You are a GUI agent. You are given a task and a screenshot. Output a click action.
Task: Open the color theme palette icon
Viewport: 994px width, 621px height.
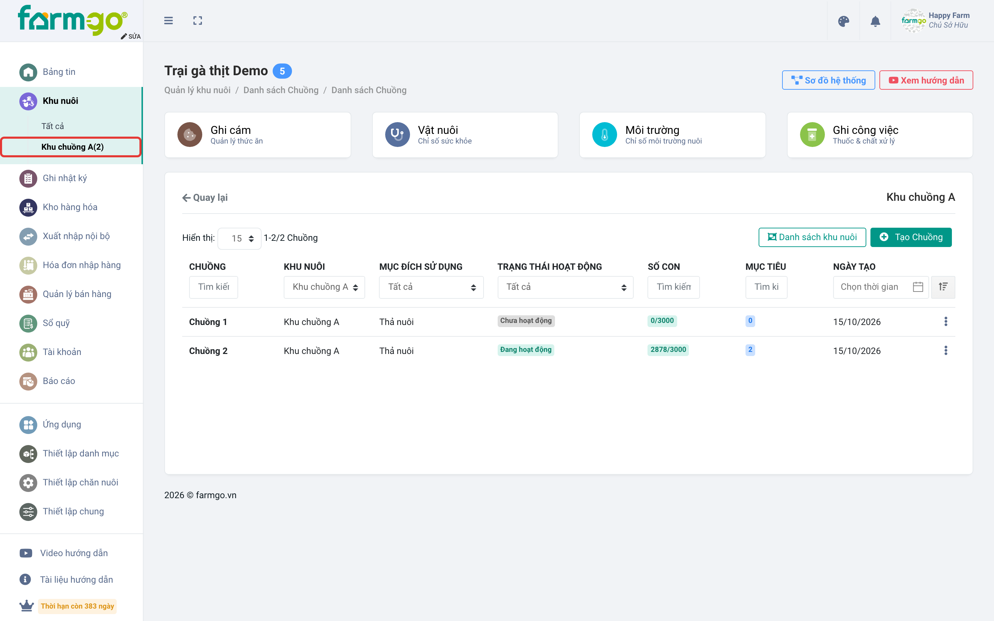pyautogui.click(x=843, y=21)
